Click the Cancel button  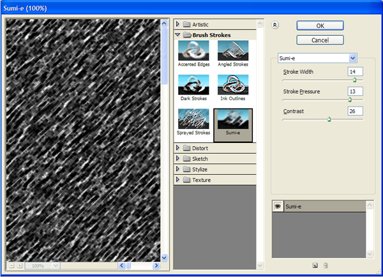tap(320, 40)
